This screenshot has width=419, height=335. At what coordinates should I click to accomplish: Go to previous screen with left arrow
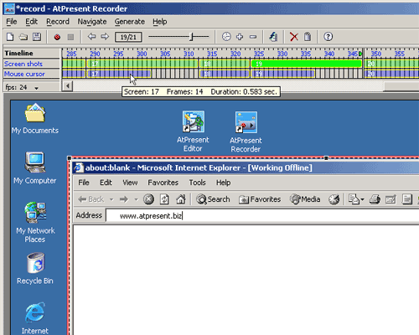(91, 36)
